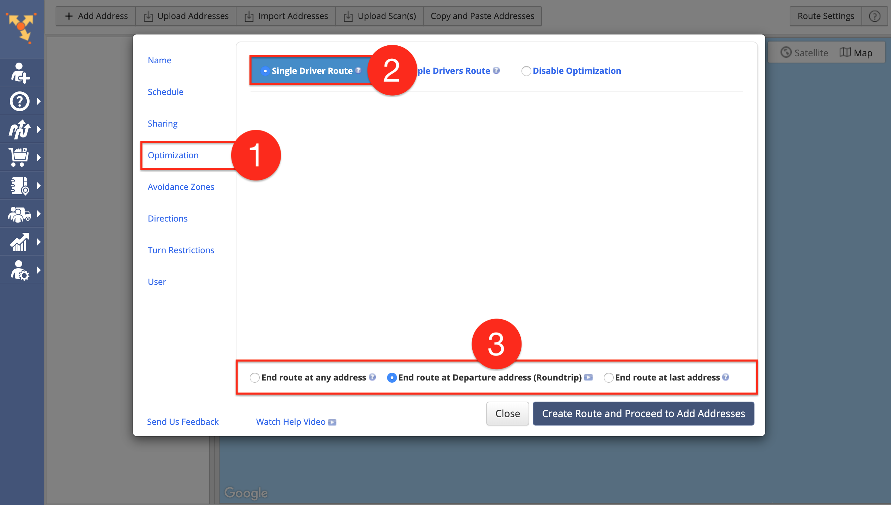Select End route at any address
The width and height of the screenshot is (891, 505).
[255, 377]
